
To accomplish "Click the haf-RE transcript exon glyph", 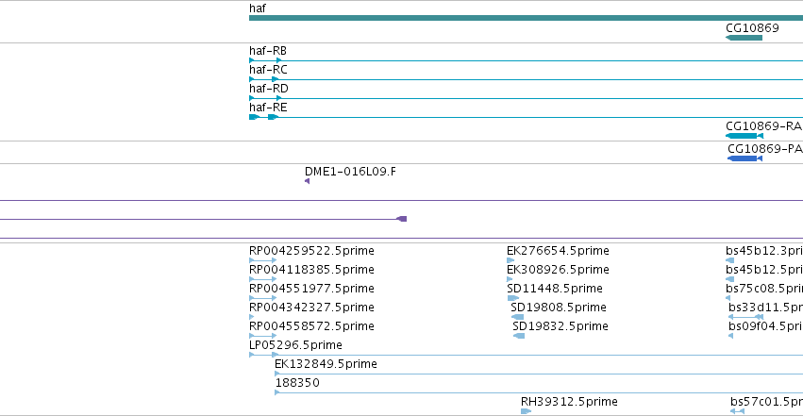I will (254, 117).
